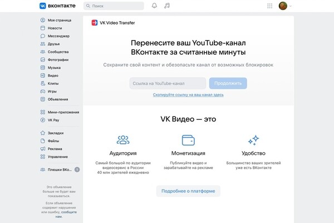334x223 pixels.
Task: Open the profile avatar menu
Action: pos(283,6)
